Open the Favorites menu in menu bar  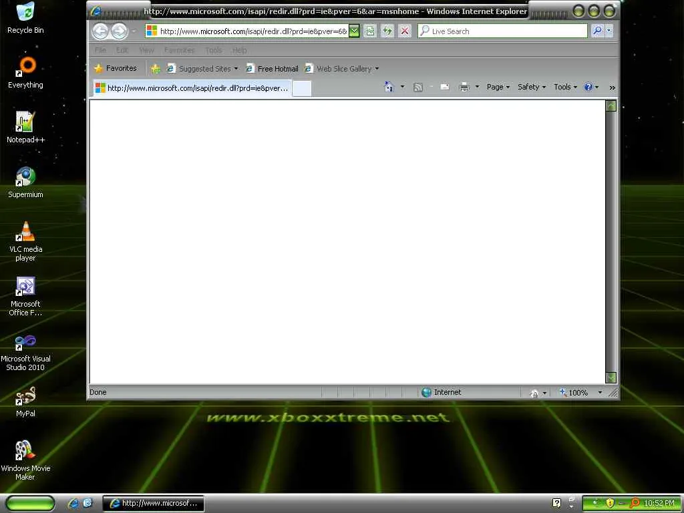(179, 50)
